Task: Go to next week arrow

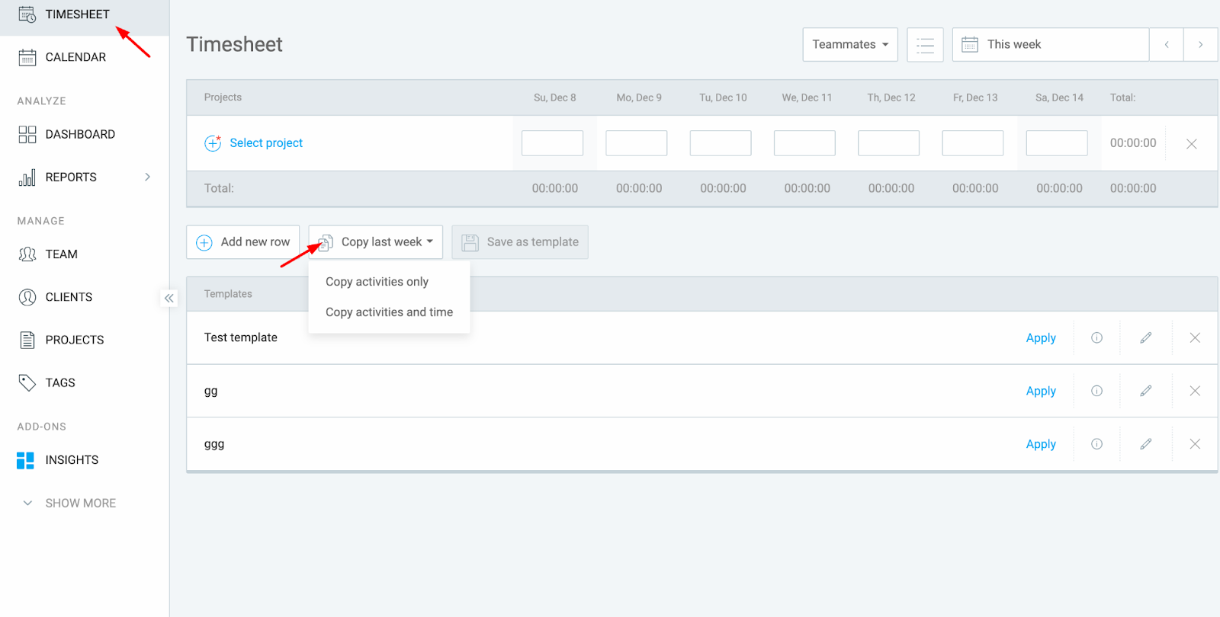Action: tap(1200, 45)
